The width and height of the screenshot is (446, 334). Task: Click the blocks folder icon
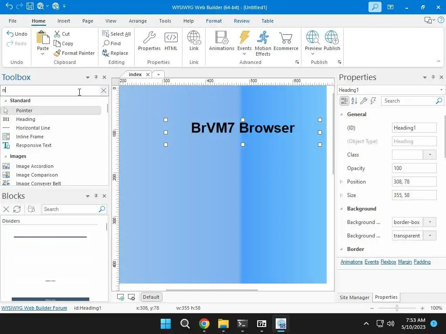(x=31, y=209)
